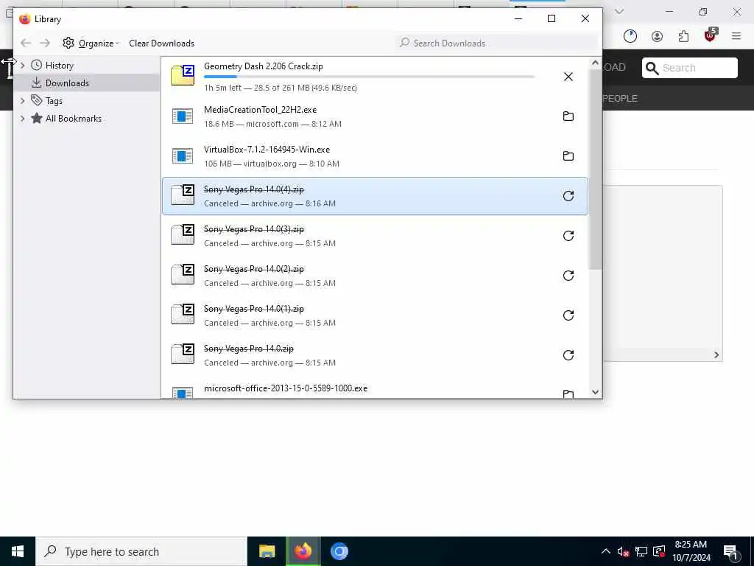Open File Explorer from the taskbar
The image size is (754, 566).
(x=267, y=551)
